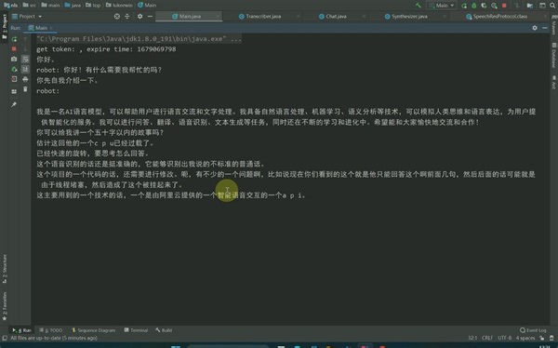Click the 32:1 line position indicator

click(x=472, y=338)
